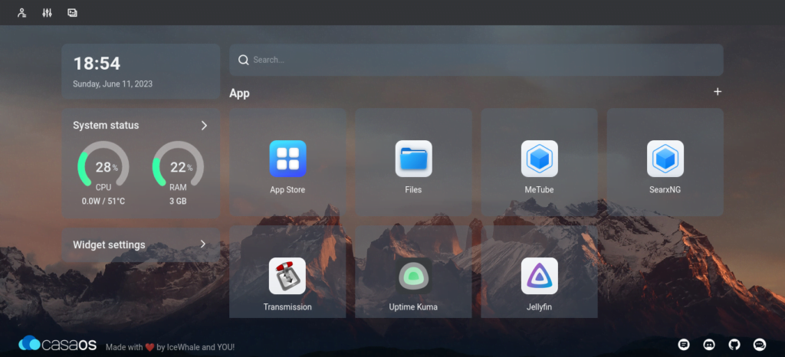Viewport: 785px width, 357px height.
Task: Open the feedback message icon in footer
Action: point(684,345)
